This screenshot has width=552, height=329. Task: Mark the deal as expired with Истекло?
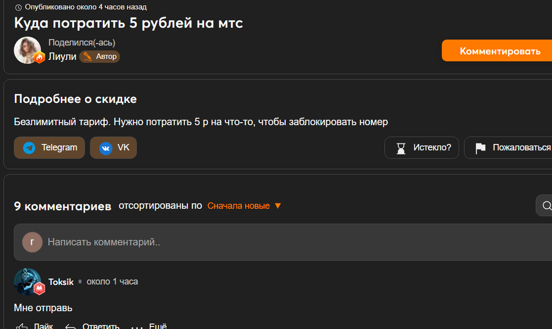click(421, 148)
